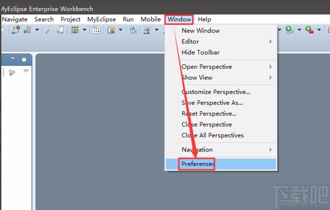Open Preferences from the Window menu
Screen dimensions: 330x210
(221, 164)
